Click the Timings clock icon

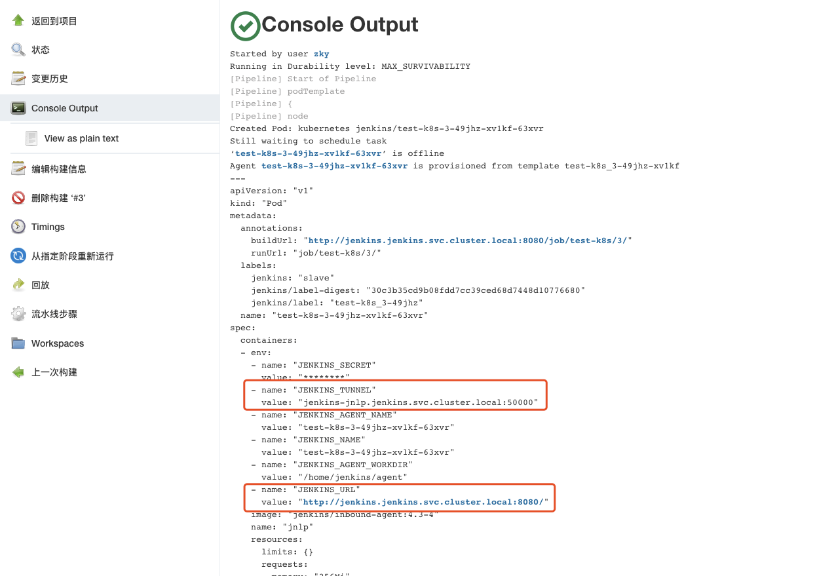18,227
